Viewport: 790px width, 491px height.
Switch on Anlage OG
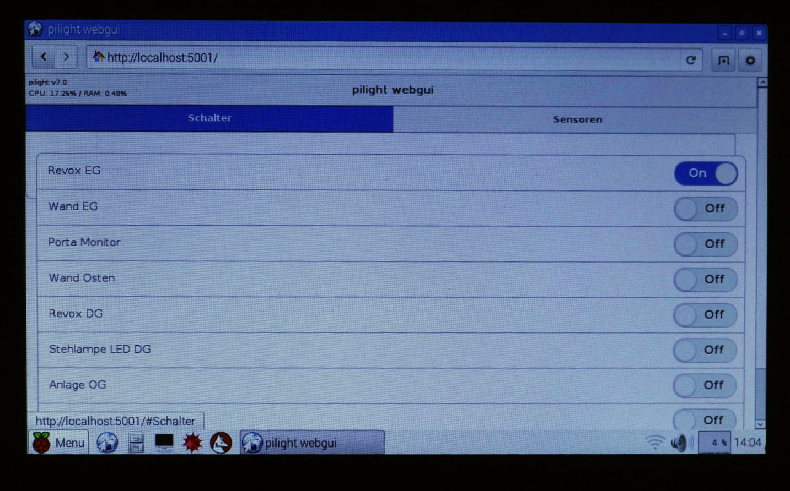coord(705,385)
